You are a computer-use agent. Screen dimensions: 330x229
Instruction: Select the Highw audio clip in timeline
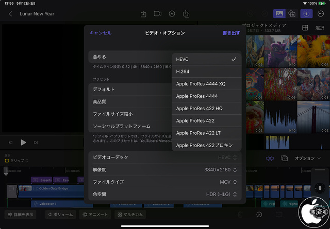tap(289, 204)
